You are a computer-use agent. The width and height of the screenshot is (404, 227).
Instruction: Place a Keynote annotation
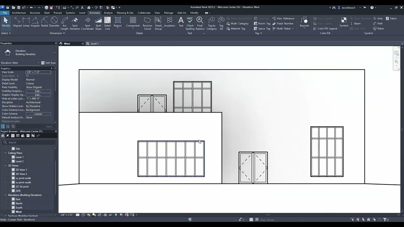(304, 22)
